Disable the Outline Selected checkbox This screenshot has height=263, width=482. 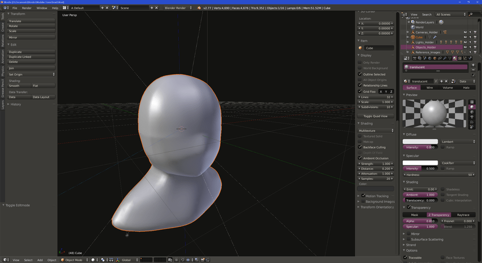[360, 74]
